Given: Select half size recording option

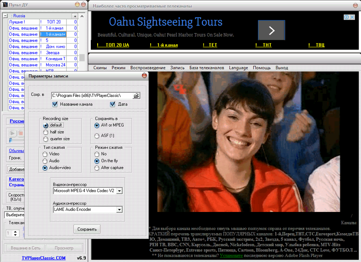Looking at the screenshot, I should [46, 132].
